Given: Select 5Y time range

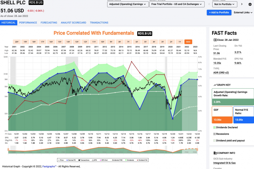Looking at the screenshot, I should pyautogui.click(x=146, y=42).
